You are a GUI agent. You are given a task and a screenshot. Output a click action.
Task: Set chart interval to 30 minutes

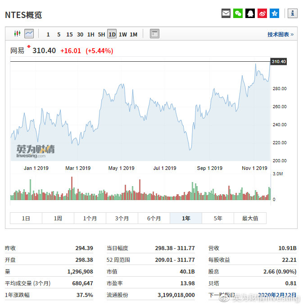(80, 35)
